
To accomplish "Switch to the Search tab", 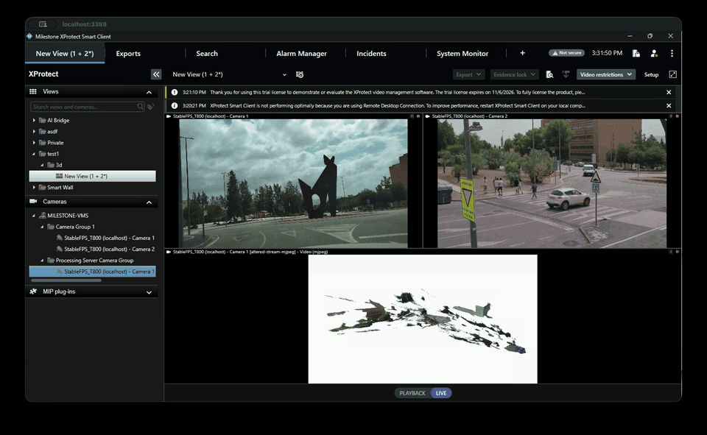I will click(x=206, y=53).
